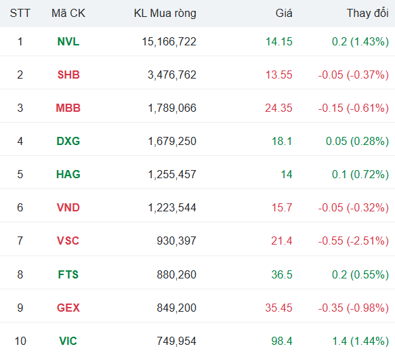Click rank number 1 in NVL row

(20, 41)
